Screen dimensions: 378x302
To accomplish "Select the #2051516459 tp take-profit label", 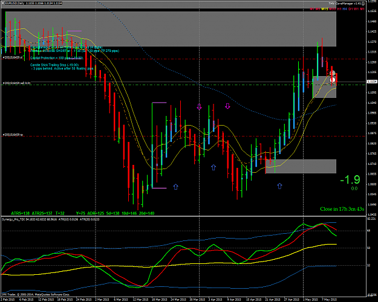I will click(x=13, y=135).
